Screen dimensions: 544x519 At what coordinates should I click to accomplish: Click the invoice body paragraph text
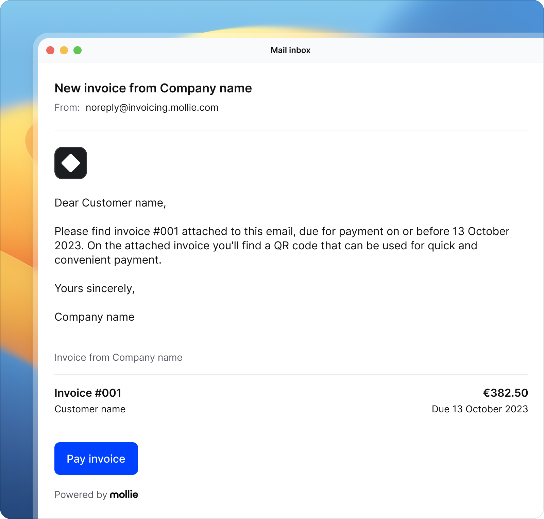(265, 246)
